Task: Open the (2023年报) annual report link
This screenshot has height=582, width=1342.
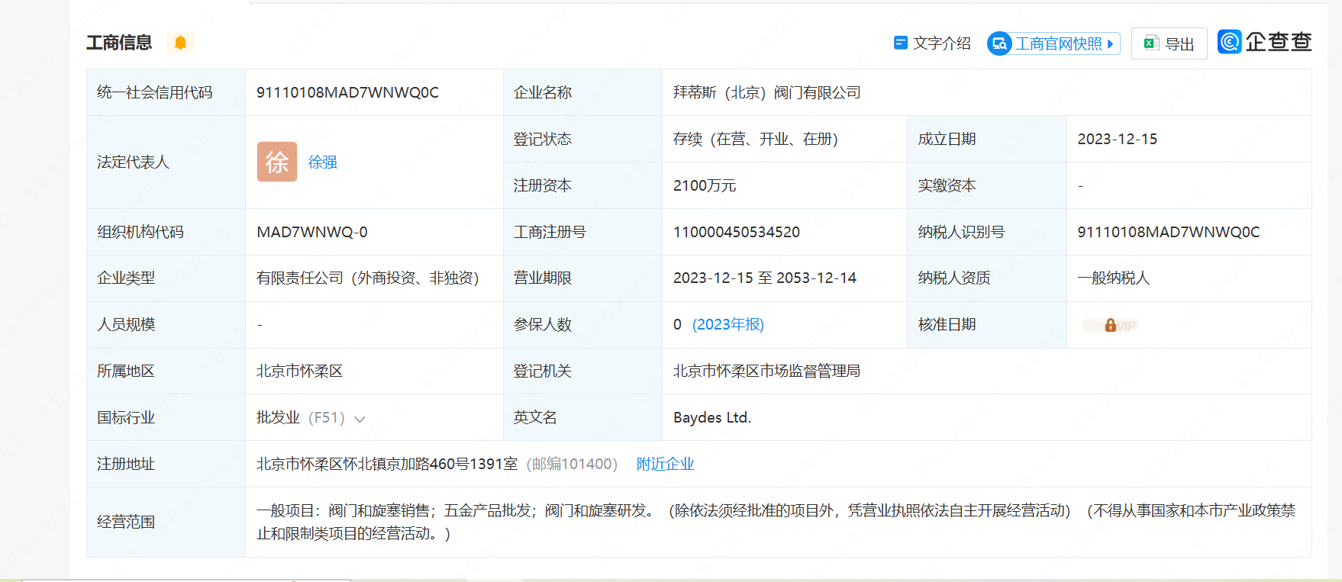Action: [728, 324]
